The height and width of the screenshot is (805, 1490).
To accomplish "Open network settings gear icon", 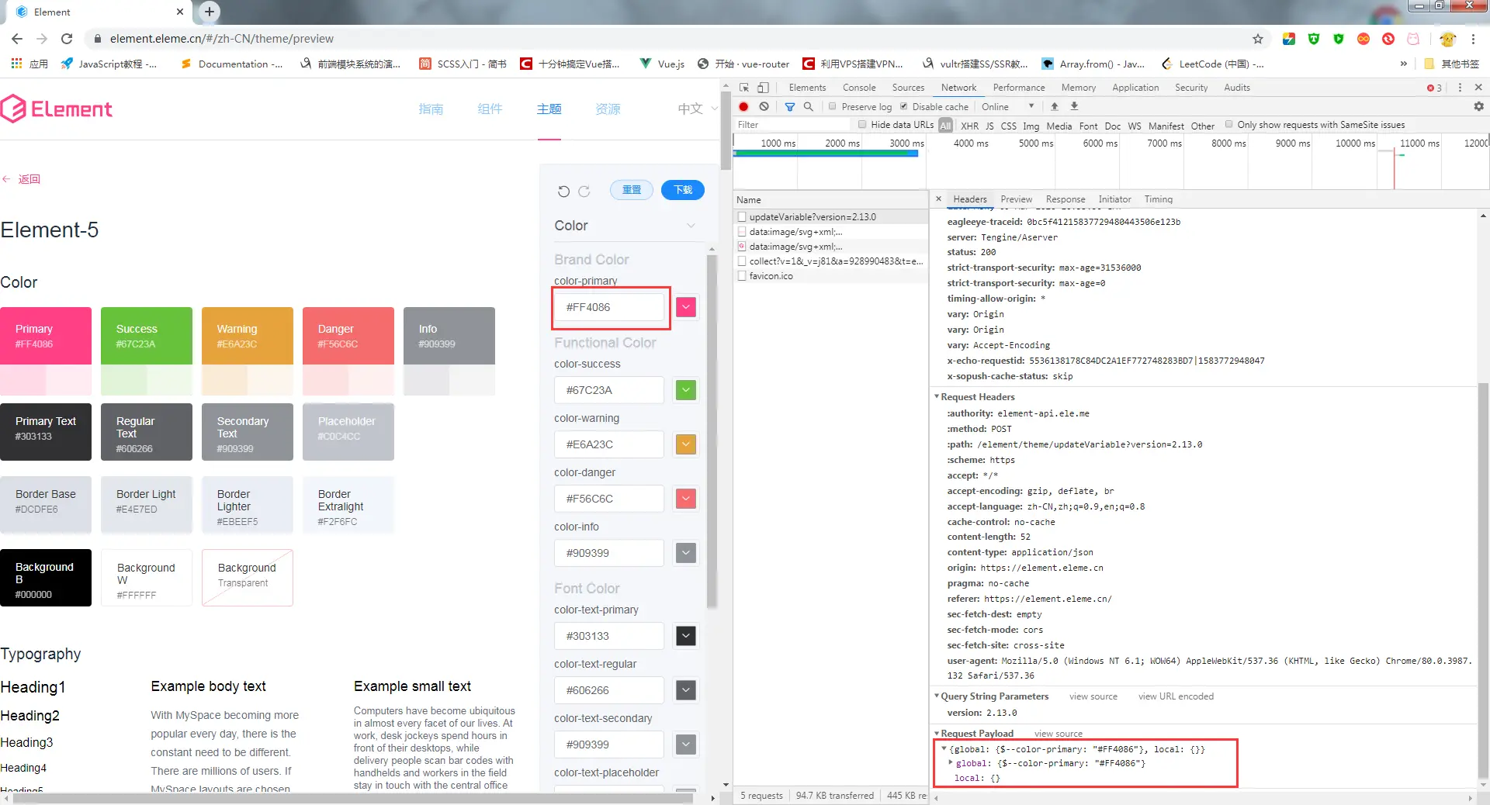I will pos(1478,107).
